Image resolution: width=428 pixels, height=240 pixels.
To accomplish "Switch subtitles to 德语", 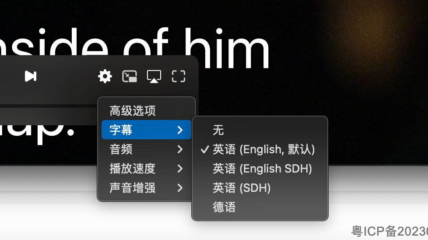I will pyautogui.click(x=260, y=207).
